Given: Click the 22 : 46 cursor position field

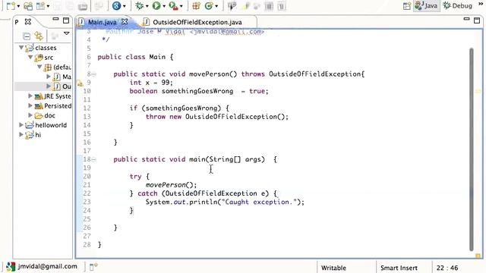Looking at the screenshot, I should tap(447, 268).
